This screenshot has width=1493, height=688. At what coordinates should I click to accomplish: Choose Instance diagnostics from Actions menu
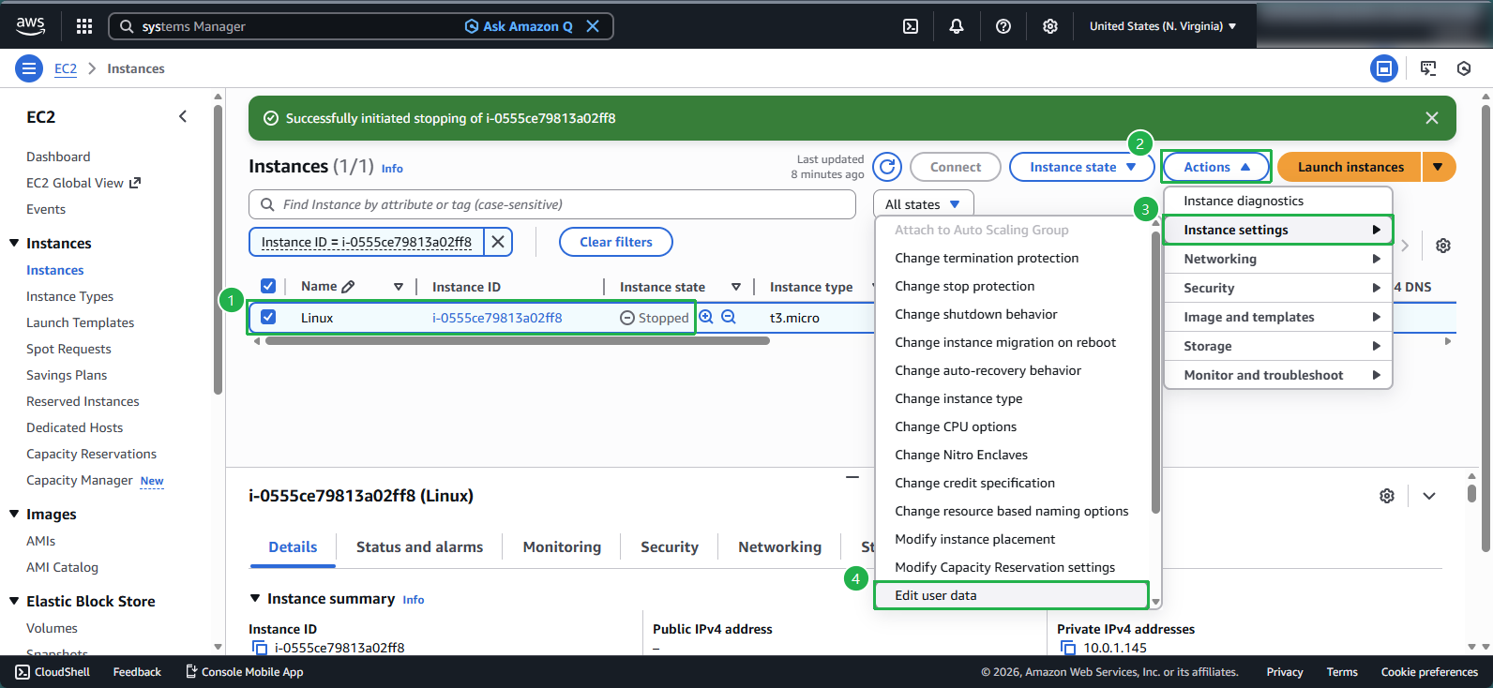(1278, 201)
